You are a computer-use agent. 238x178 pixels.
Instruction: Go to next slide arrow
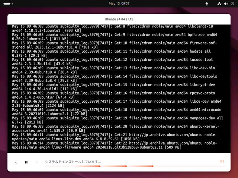(x=36, y=162)
